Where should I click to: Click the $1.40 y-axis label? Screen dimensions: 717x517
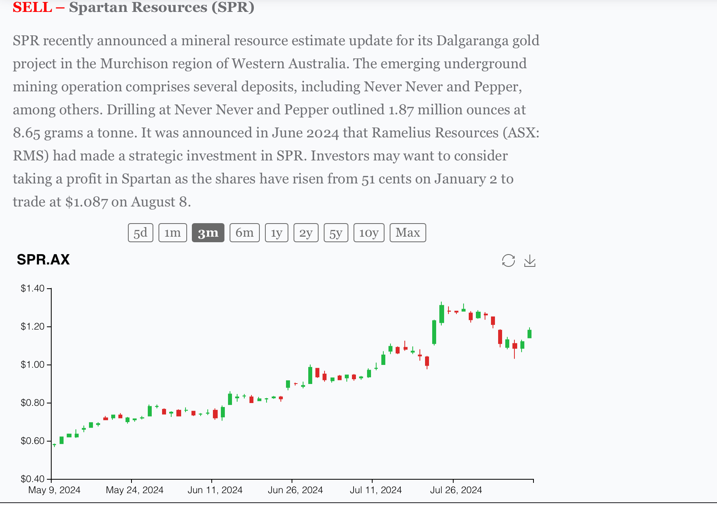(33, 288)
